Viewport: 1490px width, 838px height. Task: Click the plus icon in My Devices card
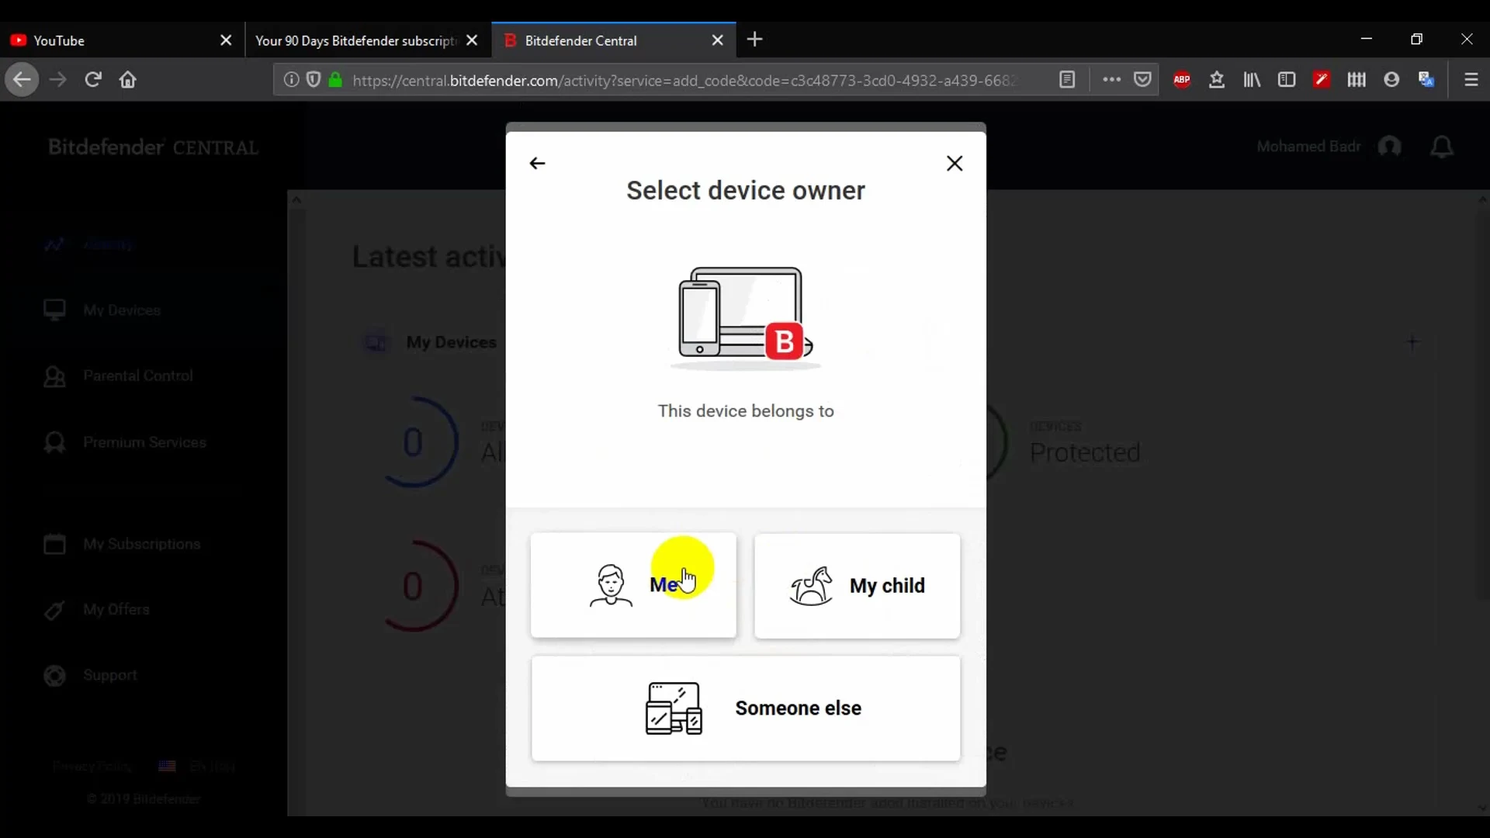(1412, 342)
